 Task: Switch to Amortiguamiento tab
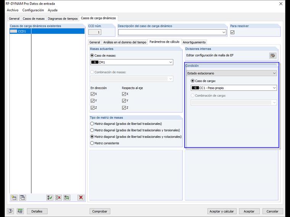194,42
